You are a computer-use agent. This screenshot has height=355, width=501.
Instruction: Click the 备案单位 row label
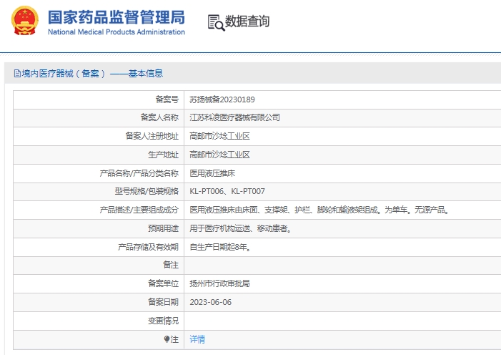[x=163, y=283]
